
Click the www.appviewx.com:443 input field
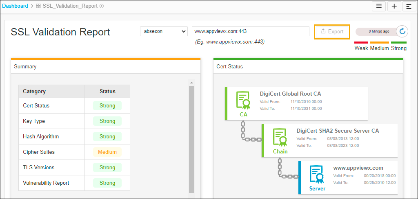pyautogui.click(x=251, y=31)
